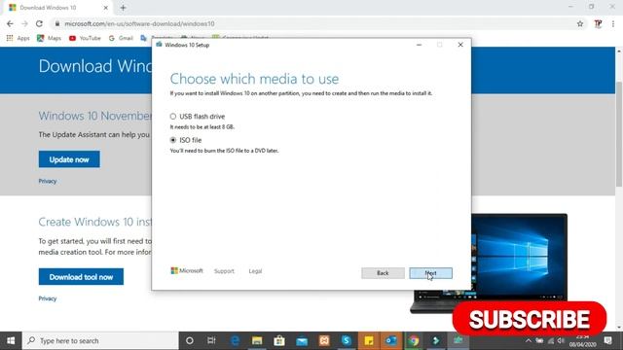Launch Microsoft Edge from taskbar

[235, 340]
